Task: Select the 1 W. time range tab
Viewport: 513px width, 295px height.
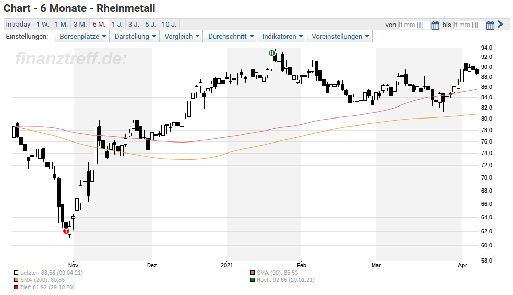Action: click(42, 25)
